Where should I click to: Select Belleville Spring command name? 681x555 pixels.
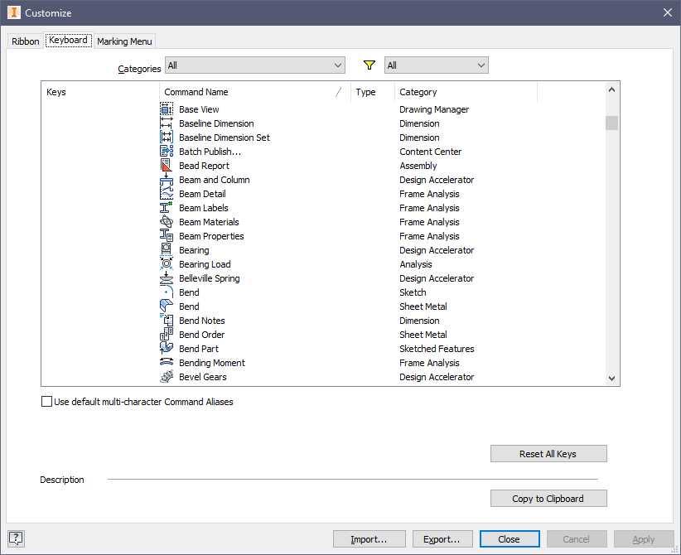210,278
